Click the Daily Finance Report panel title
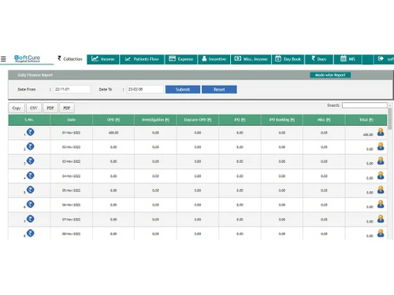Image resolution: width=394 pixels, height=295 pixels. point(35,75)
